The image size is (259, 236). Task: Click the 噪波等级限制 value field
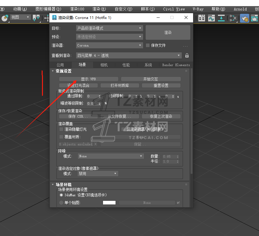pyautogui.click(x=92, y=103)
